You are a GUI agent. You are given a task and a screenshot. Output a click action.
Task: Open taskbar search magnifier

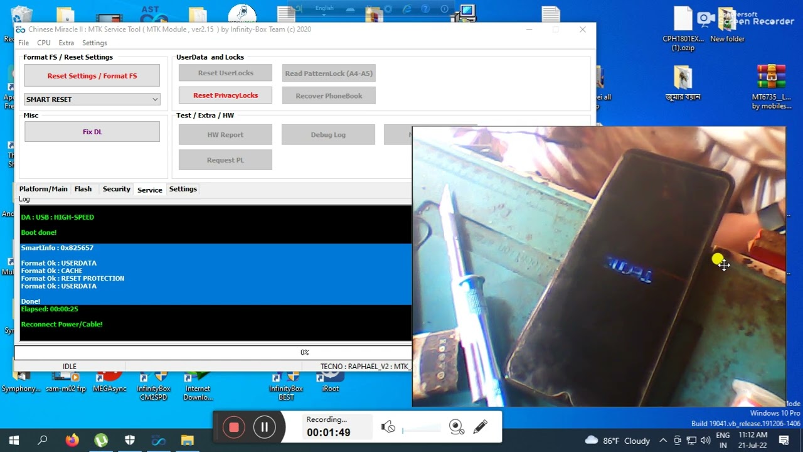tap(43, 440)
